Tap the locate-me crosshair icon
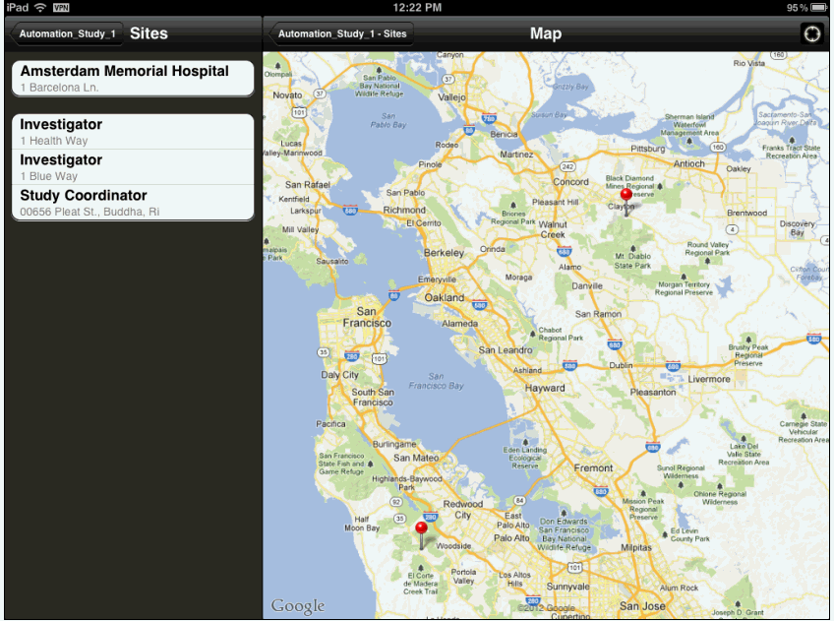This screenshot has height=621, width=834. coord(811,33)
